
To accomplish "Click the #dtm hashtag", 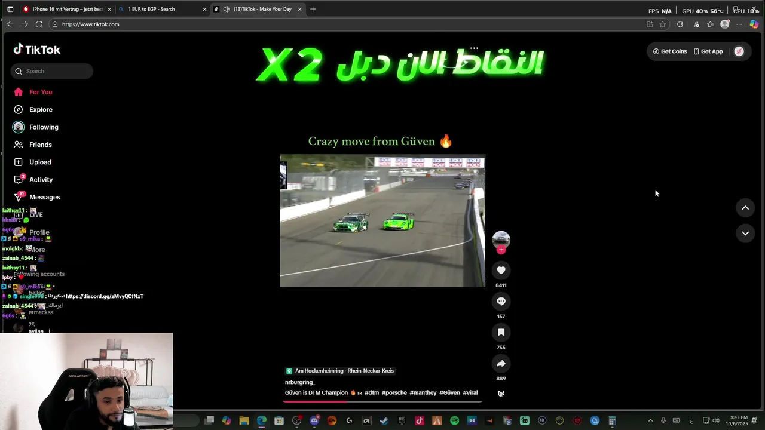I will (372, 393).
